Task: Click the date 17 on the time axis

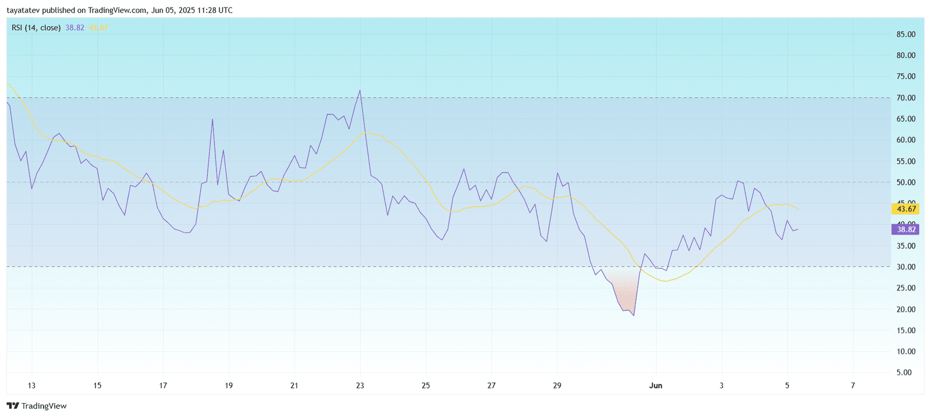Action: [x=163, y=386]
